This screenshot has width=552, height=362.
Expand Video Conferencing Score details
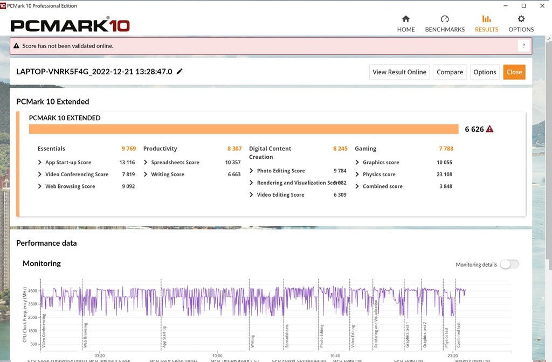pyautogui.click(x=40, y=175)
